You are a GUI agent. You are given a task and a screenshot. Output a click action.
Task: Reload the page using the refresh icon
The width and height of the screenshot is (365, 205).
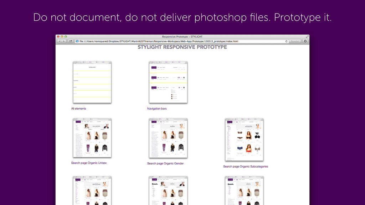(x=286, y=41)
